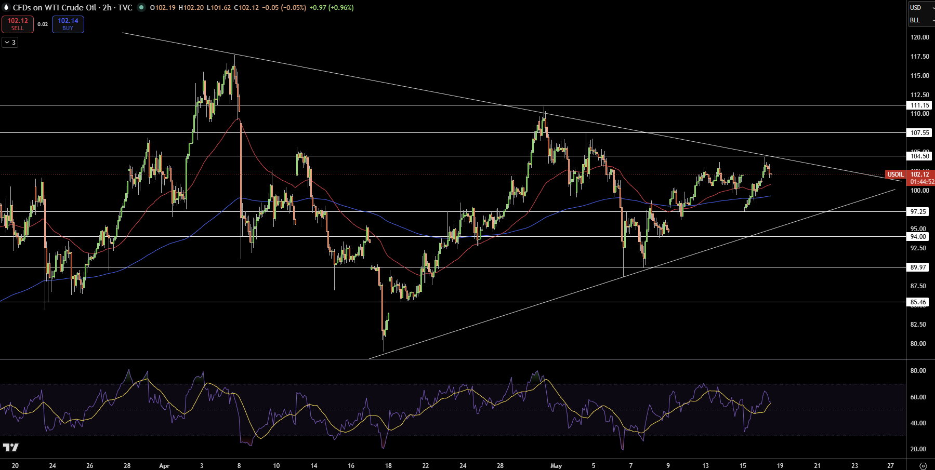The width and height of the screenshot is (935, 470).
Task: Click the +0.97 (+0.96%) change value
Action: 332,8
